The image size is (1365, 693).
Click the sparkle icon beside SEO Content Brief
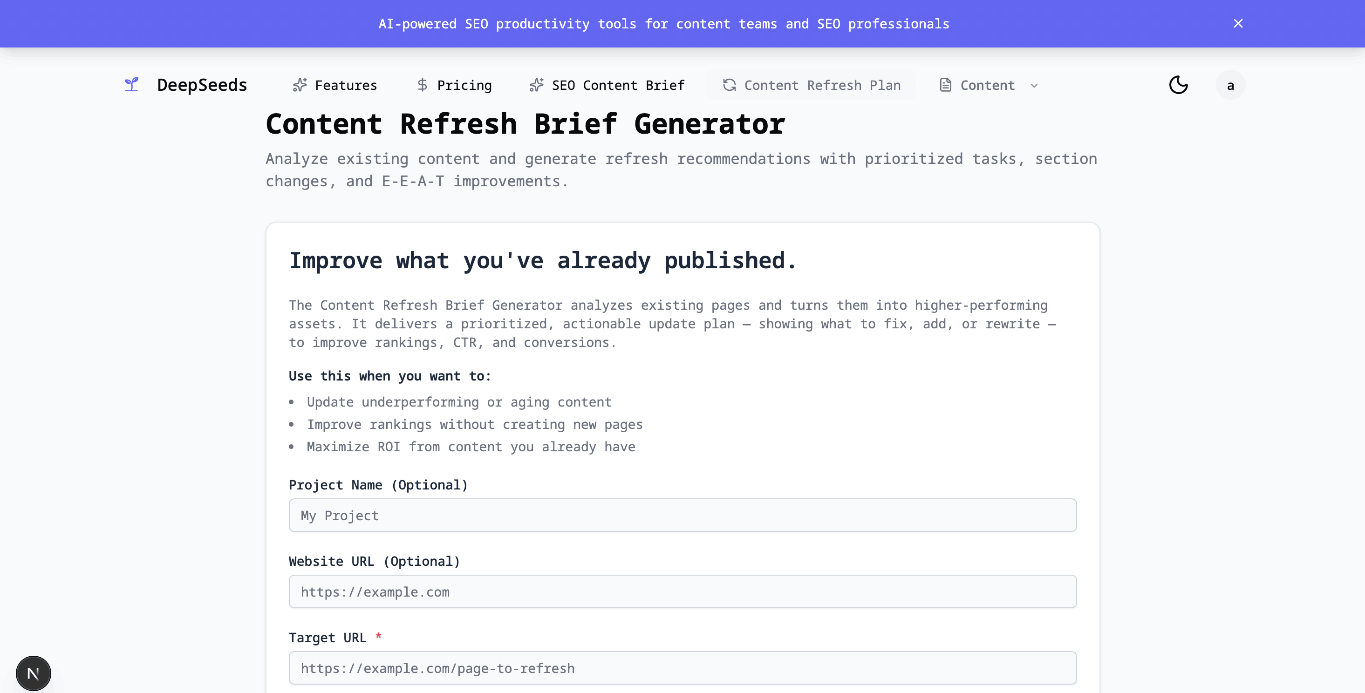click(x=536, y=85)
